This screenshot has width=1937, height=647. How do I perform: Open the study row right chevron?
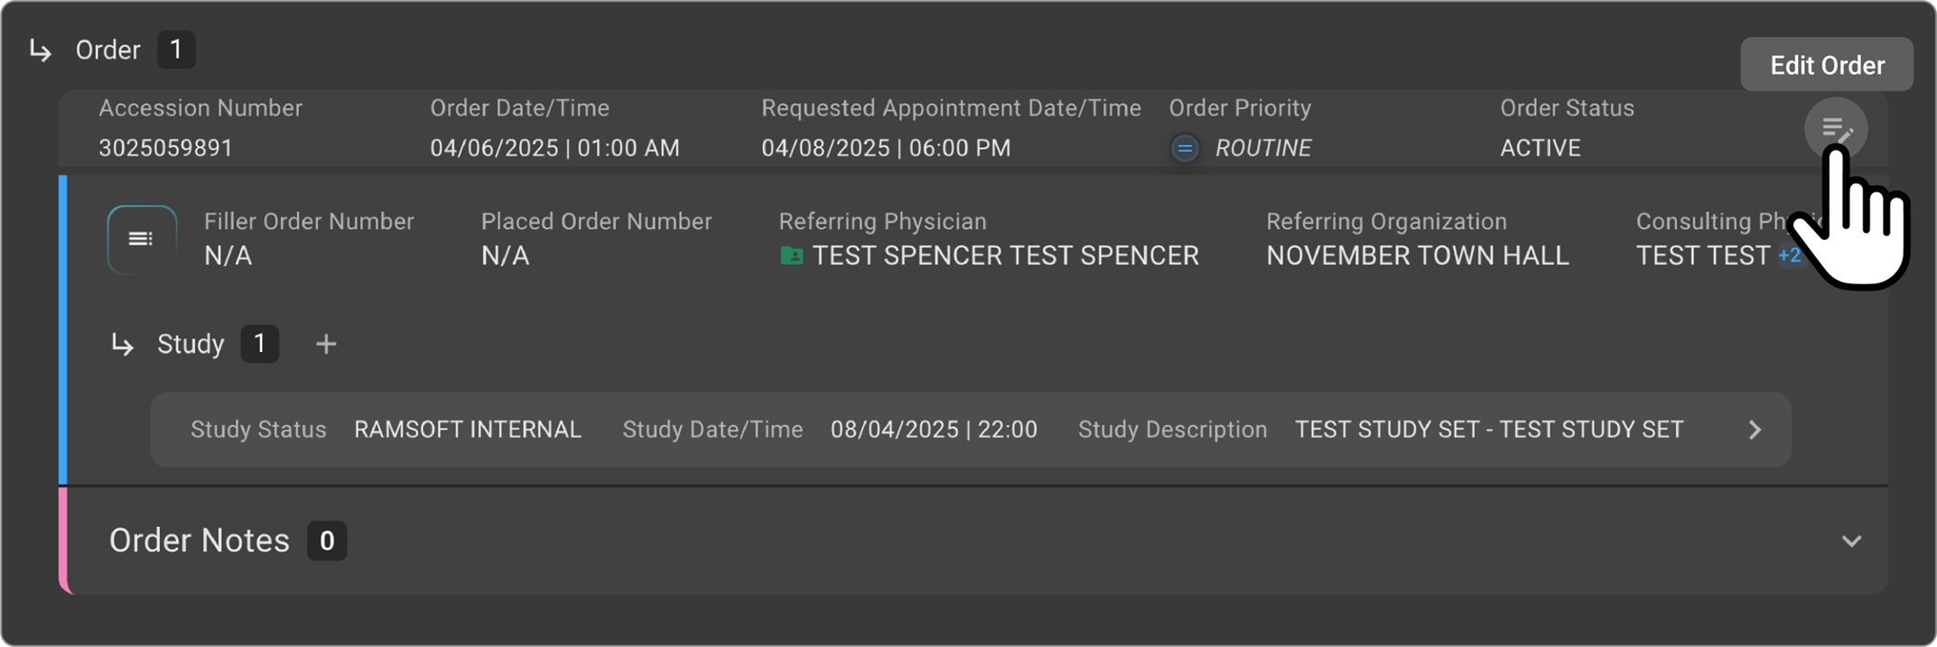[1755, 430]
